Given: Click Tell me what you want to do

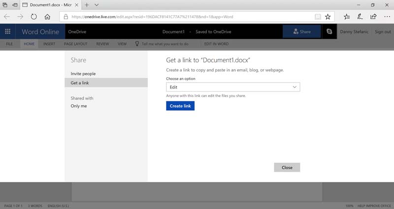Looking at the screenshot, I should [x=165, y=44].
